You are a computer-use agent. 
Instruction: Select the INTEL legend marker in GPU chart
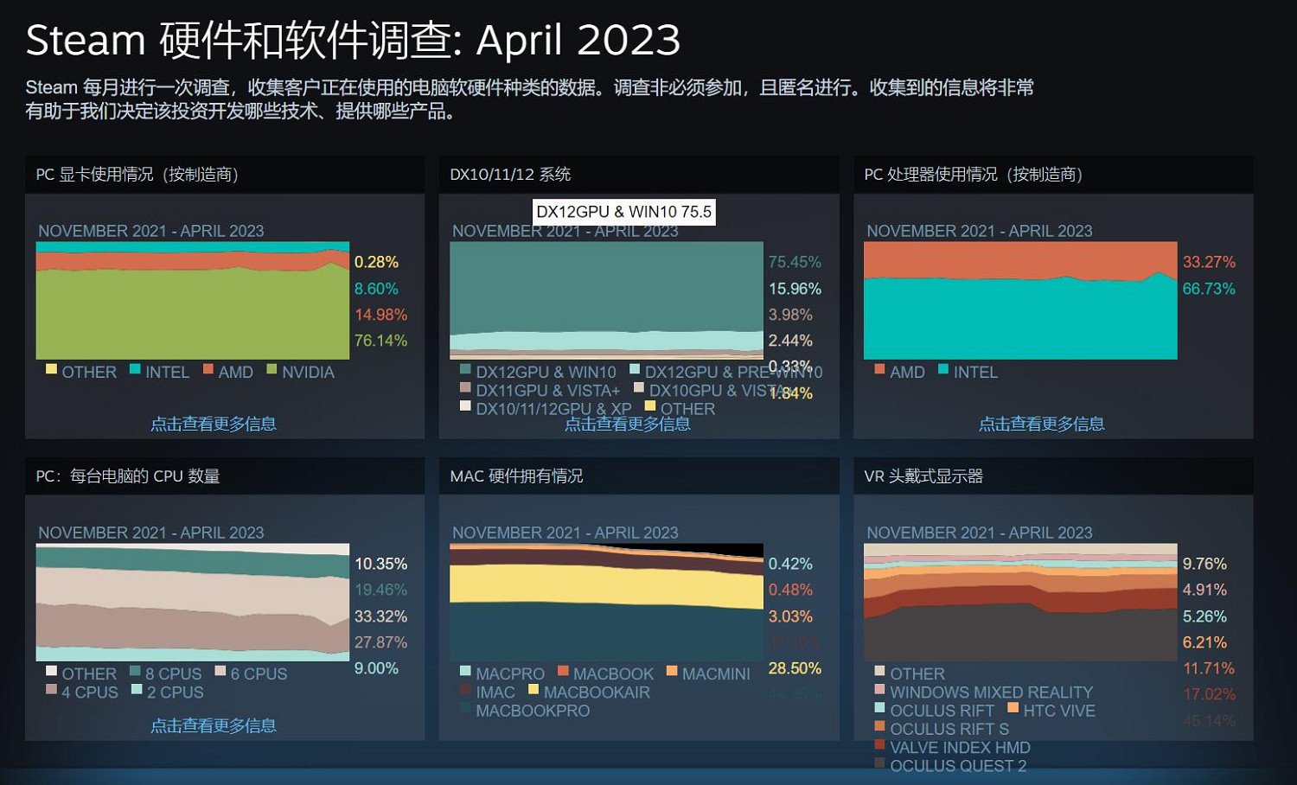pos(134,370)
